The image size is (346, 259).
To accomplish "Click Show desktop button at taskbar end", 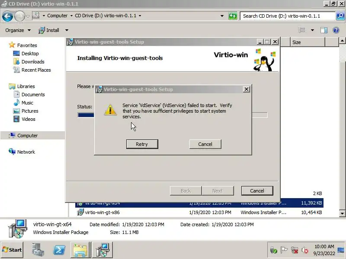I will [x=341, y=250].
